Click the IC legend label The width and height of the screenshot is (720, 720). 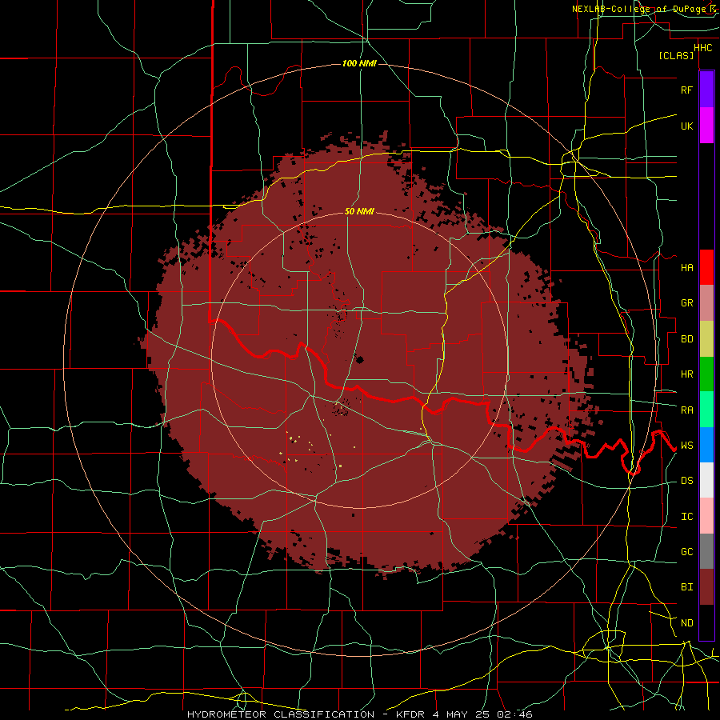coord(686,517)
